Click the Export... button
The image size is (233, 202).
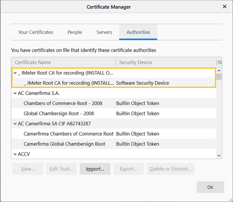click(x=129, y=169)
